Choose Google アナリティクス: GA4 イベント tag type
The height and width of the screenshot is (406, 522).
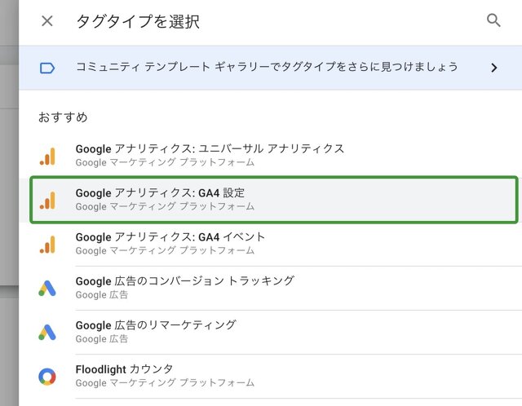click(170, 237)
